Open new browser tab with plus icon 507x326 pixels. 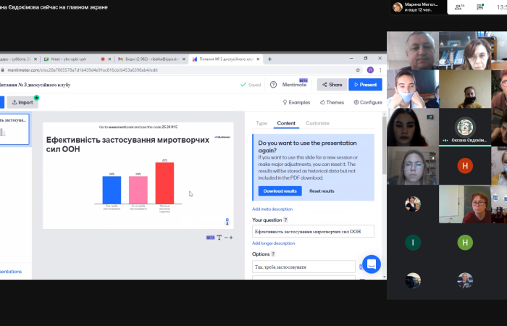270,59
